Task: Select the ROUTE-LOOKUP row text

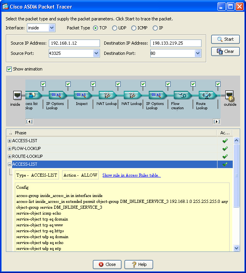Action: 27,156
